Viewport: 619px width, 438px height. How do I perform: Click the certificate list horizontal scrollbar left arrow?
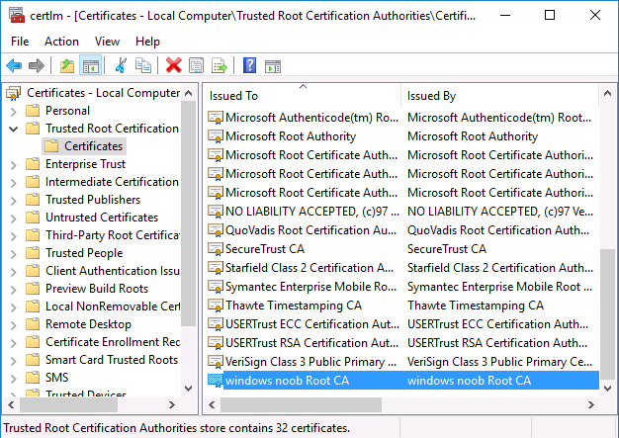212,404
